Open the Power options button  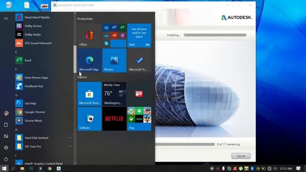[6, 159]
